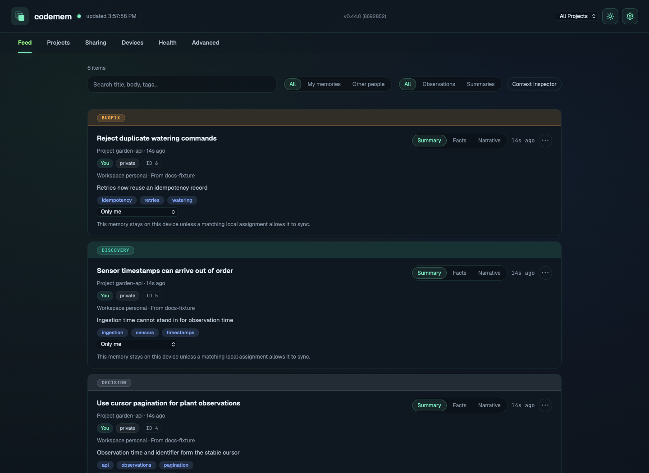Go to the Health tab
649x473 pixels.
(168, 43)
